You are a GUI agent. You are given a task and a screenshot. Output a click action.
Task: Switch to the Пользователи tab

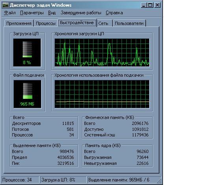tap(129, 23)
